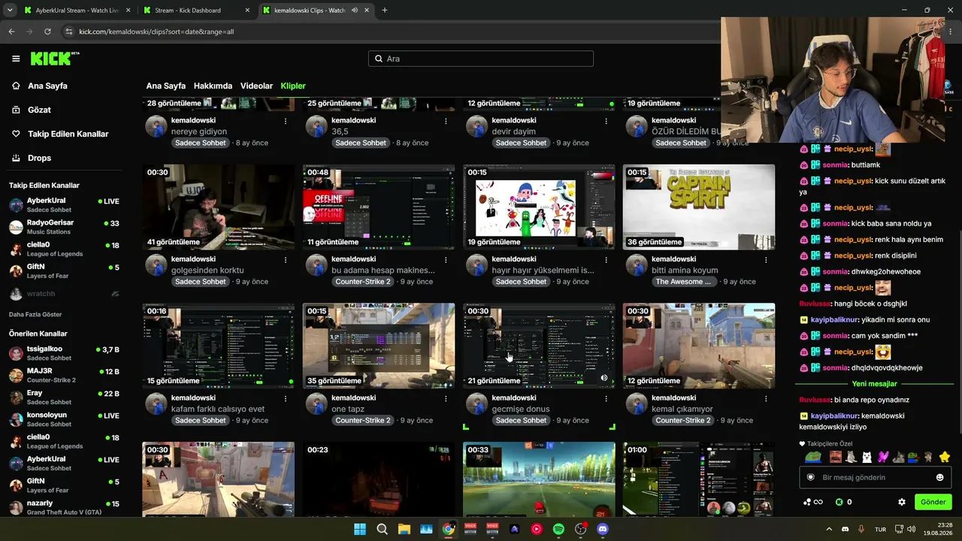Click kemaldowski avatar beside 'one tapz'
Viewport: 962px width, 541px height.
[316, 404]
